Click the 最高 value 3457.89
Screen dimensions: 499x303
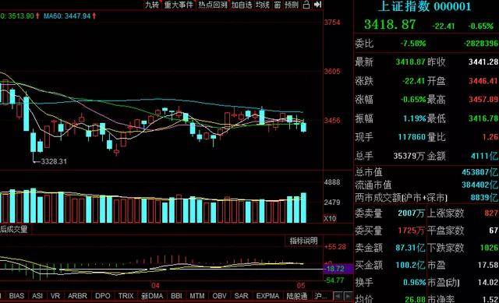[483, 100]
